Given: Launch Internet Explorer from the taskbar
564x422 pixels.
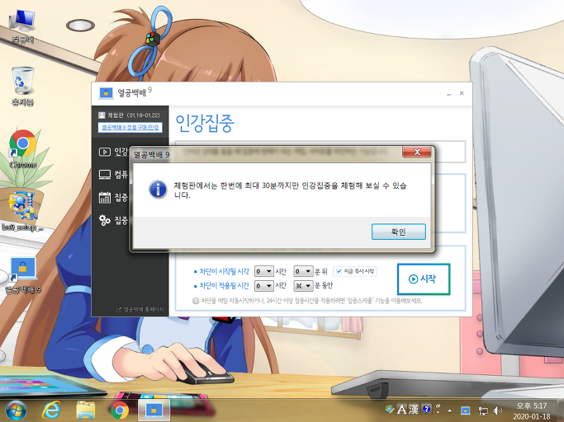Looking at the screenshot, I should [51, 410].
